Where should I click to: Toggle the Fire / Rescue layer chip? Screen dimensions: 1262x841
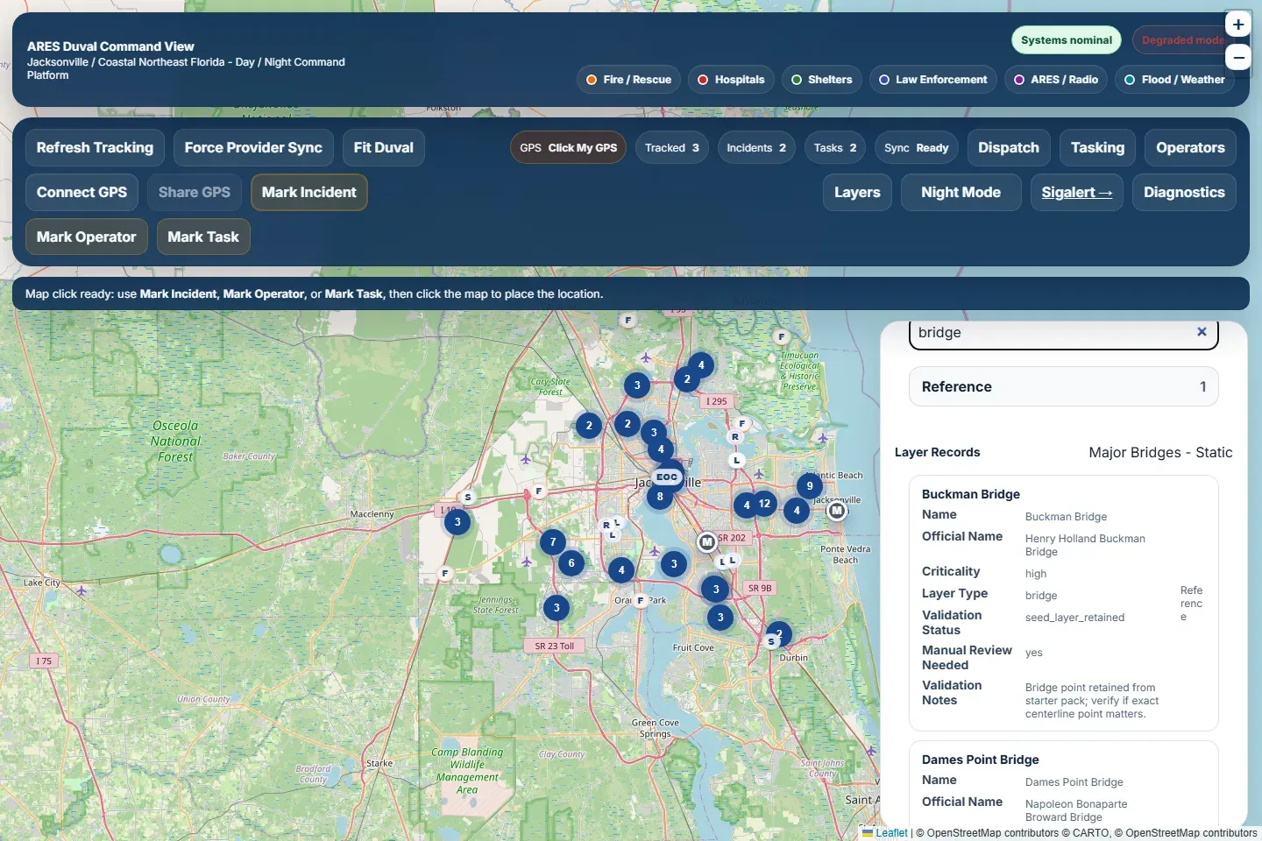pos(628,80)
